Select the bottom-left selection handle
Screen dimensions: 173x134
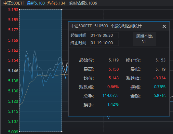click(x=20, y=132)
